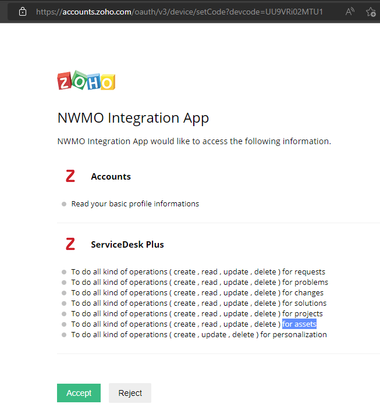The height and width of the screenshot is (411, 380).
Task: Click the lock icon in address bar
Action: 23,12
